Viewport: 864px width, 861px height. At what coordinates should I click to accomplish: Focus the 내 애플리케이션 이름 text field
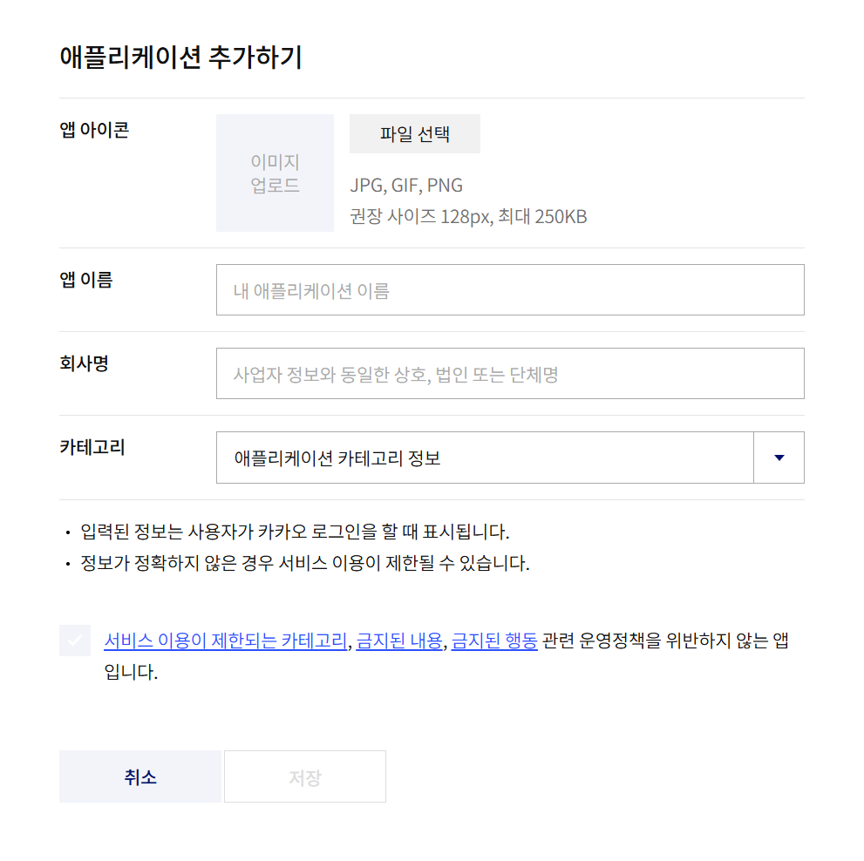pos(510,289)
